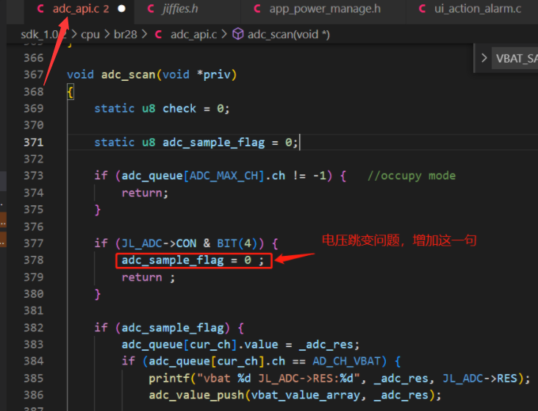
Task: Open the app_power_manage.h tab
Action: (x=323, y=10)
